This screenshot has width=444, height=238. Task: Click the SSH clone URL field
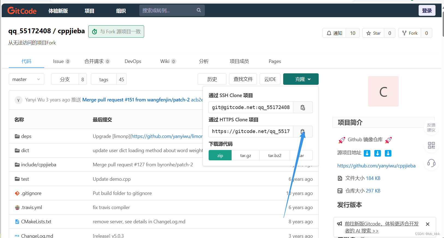[x=251, y=107]
